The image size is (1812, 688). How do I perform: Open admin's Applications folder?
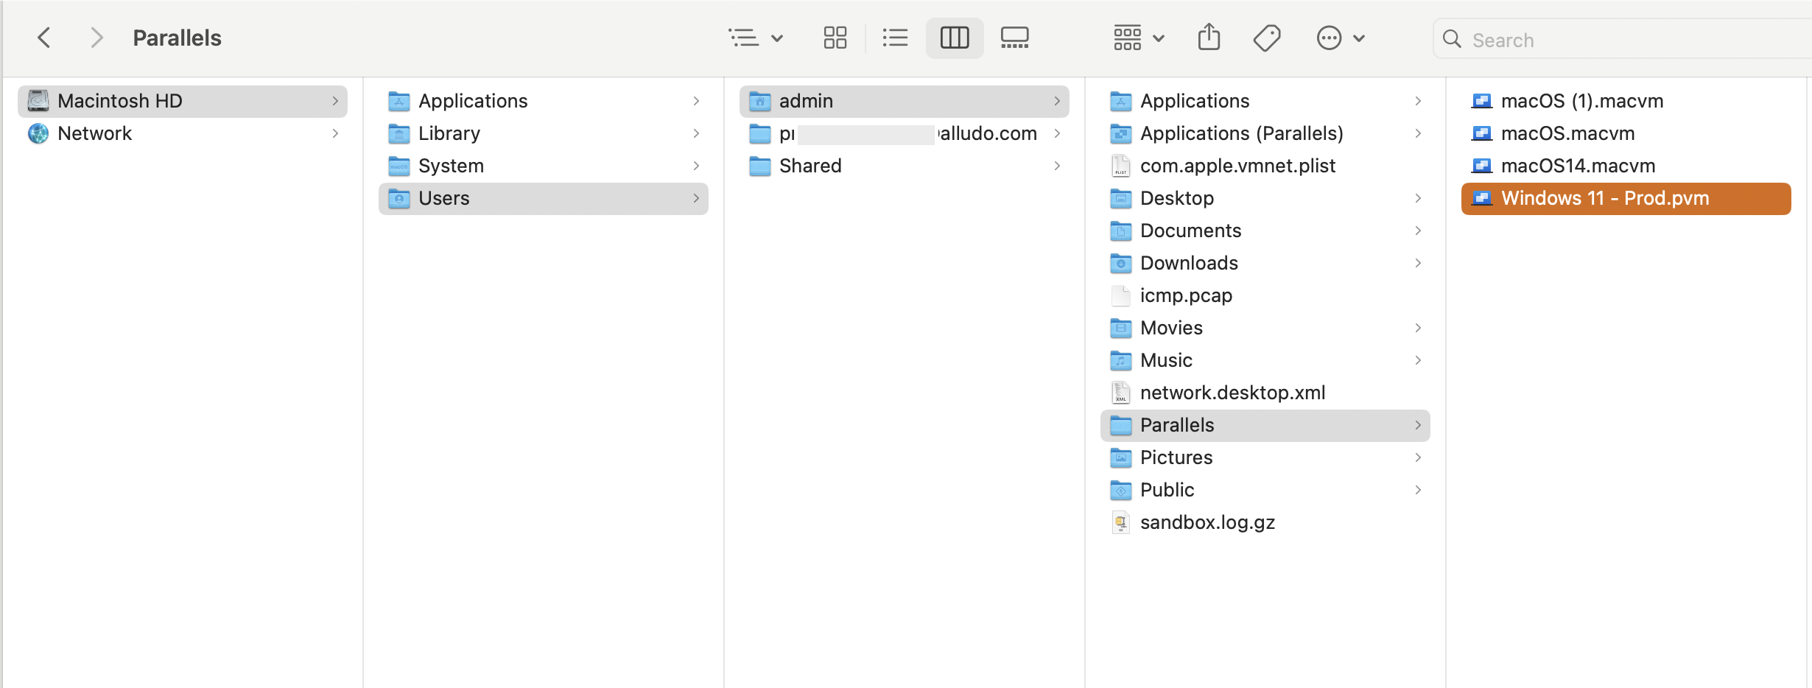click(x=1265, y=101)
